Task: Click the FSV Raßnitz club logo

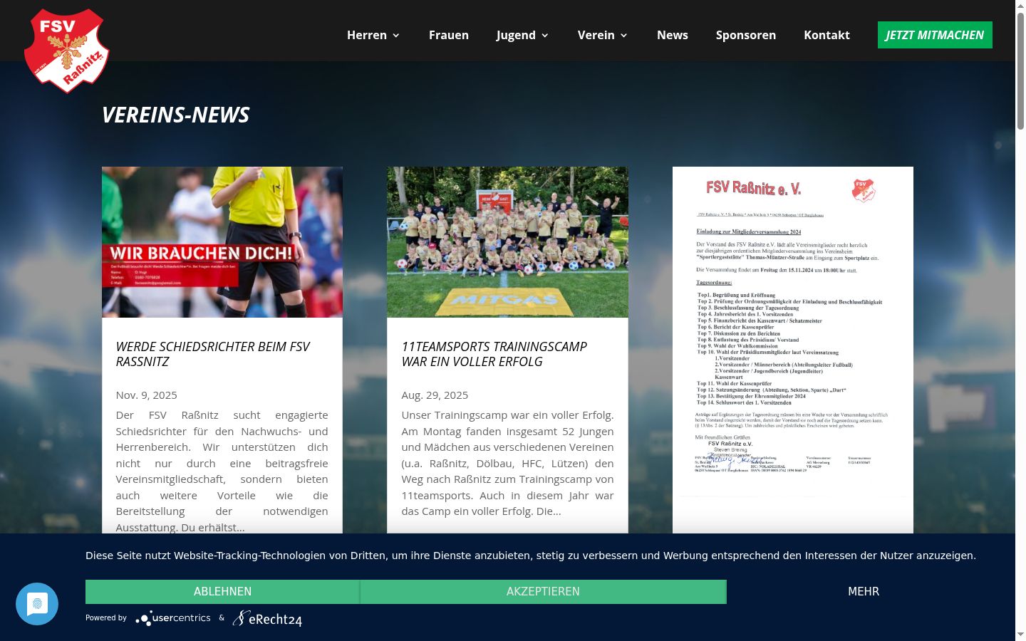Action: (x=67, y=51)
